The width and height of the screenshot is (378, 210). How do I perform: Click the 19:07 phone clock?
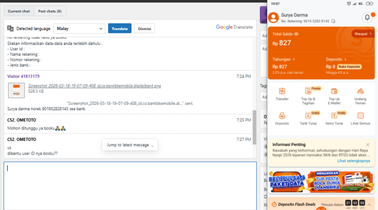275,4
